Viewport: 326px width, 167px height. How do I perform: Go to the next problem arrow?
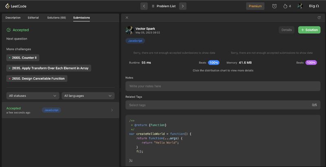pyautogui.click(x=183, y=6)
